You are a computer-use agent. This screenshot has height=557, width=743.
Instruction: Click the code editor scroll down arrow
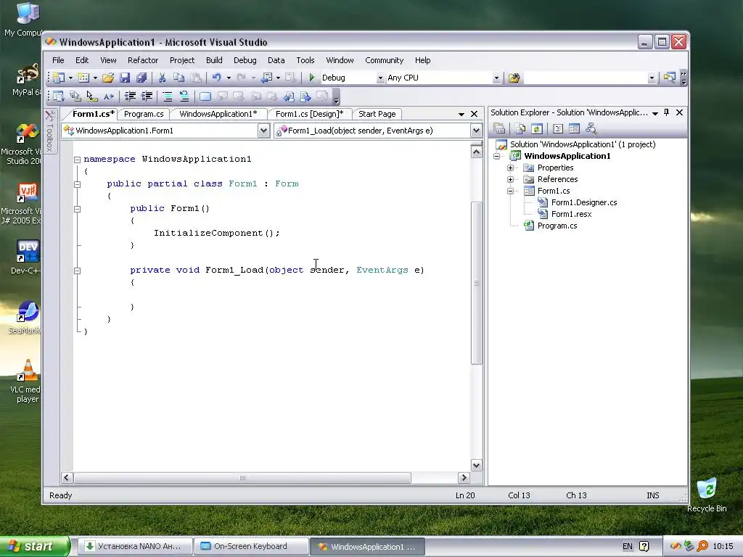(x=476, y=465)
